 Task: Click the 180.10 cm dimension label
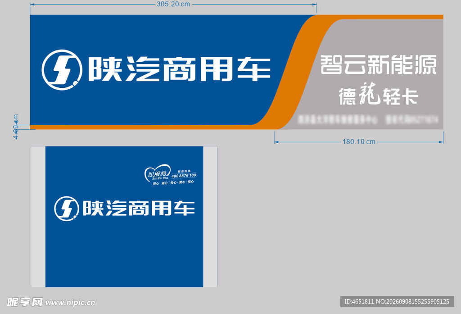tap(359, 142)
